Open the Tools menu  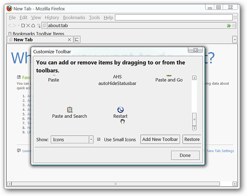tap(94, 17)
